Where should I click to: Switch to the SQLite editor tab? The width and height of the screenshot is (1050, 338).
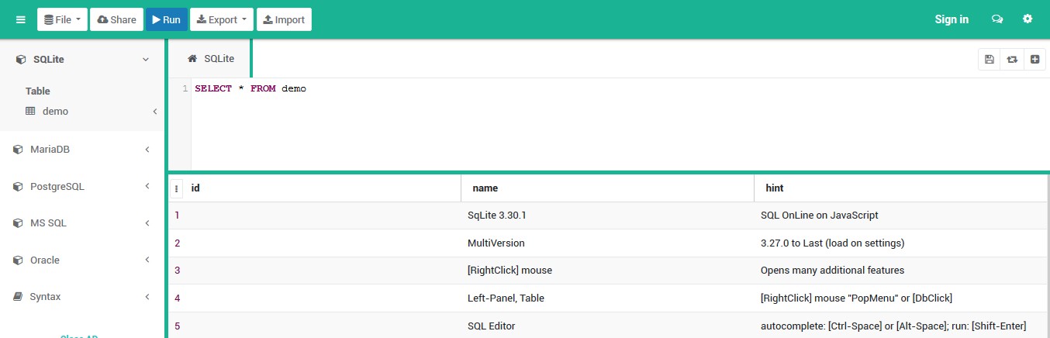pyautogui.click(x=210, y=58)
